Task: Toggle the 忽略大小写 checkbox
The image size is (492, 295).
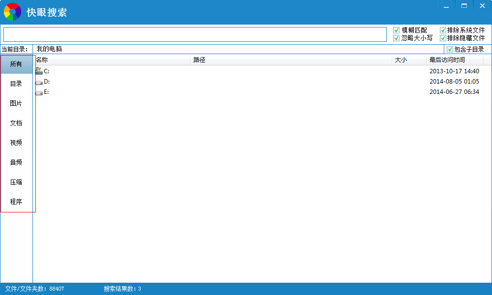Action: (396, 38)
